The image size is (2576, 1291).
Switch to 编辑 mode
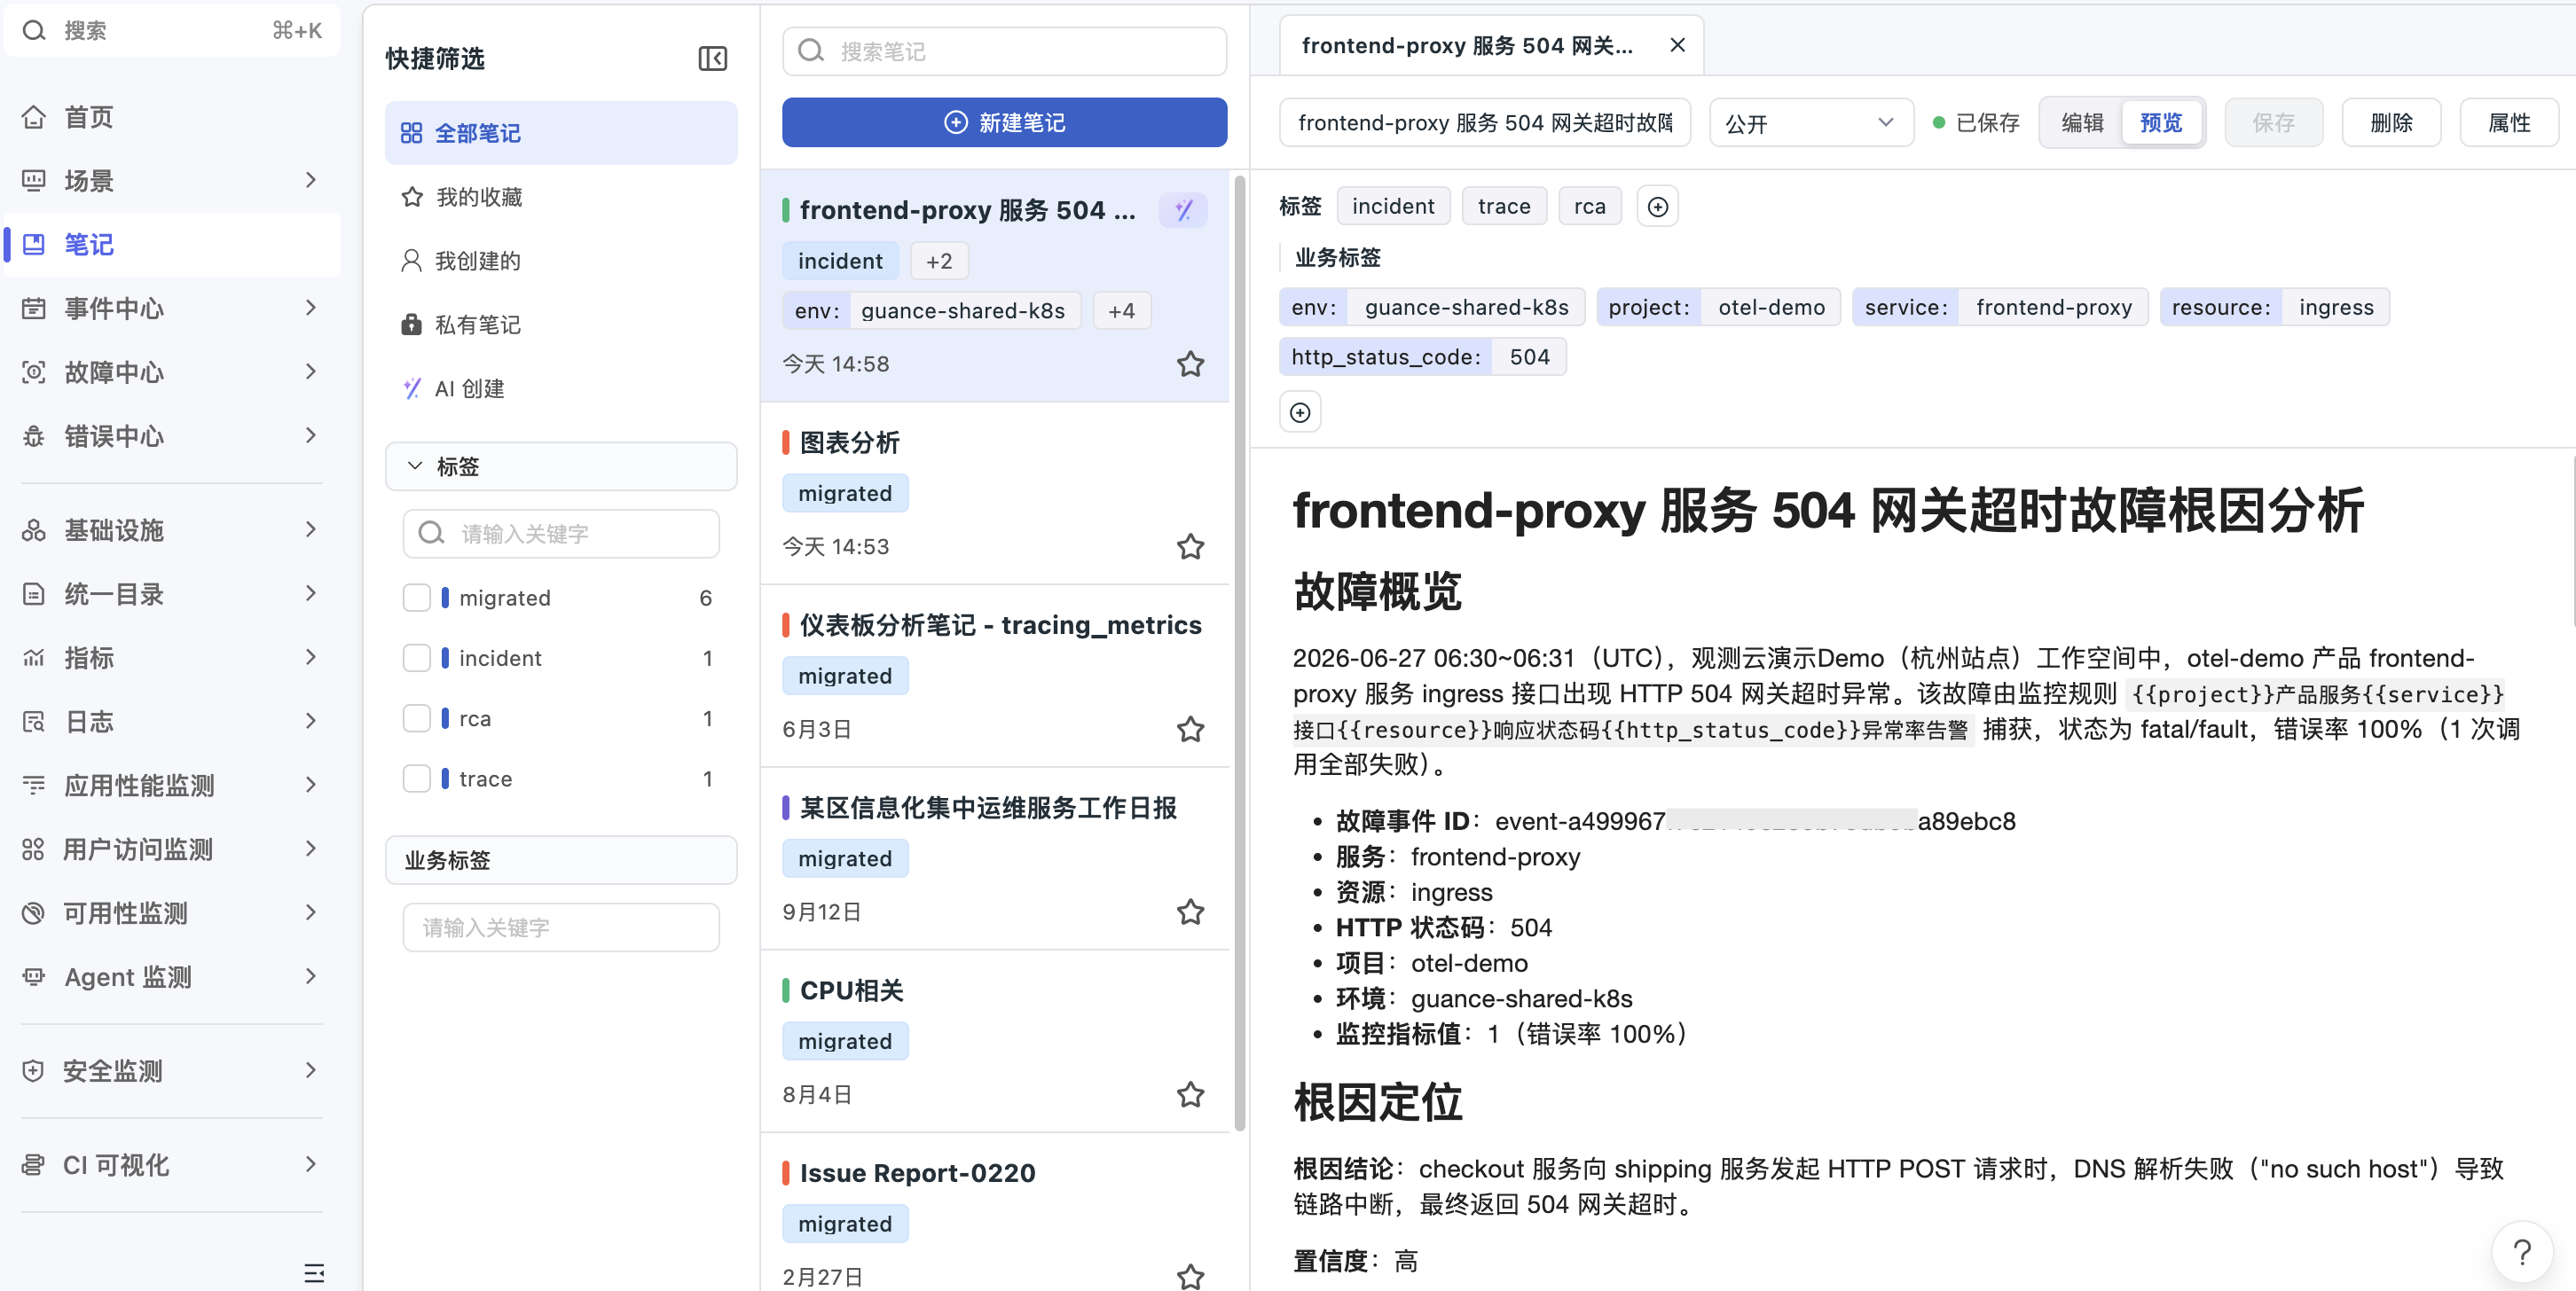(2082, 123)
